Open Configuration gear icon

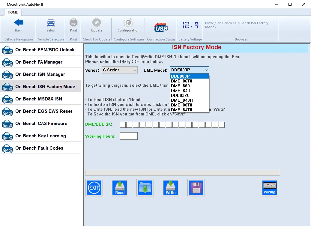(x=128, y=22)
